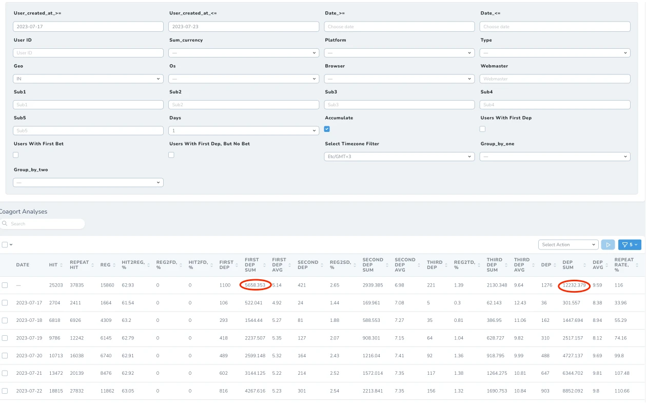
Task: Sort by REG column arrows
Action: pyautogui.click(x=114, y=265)
